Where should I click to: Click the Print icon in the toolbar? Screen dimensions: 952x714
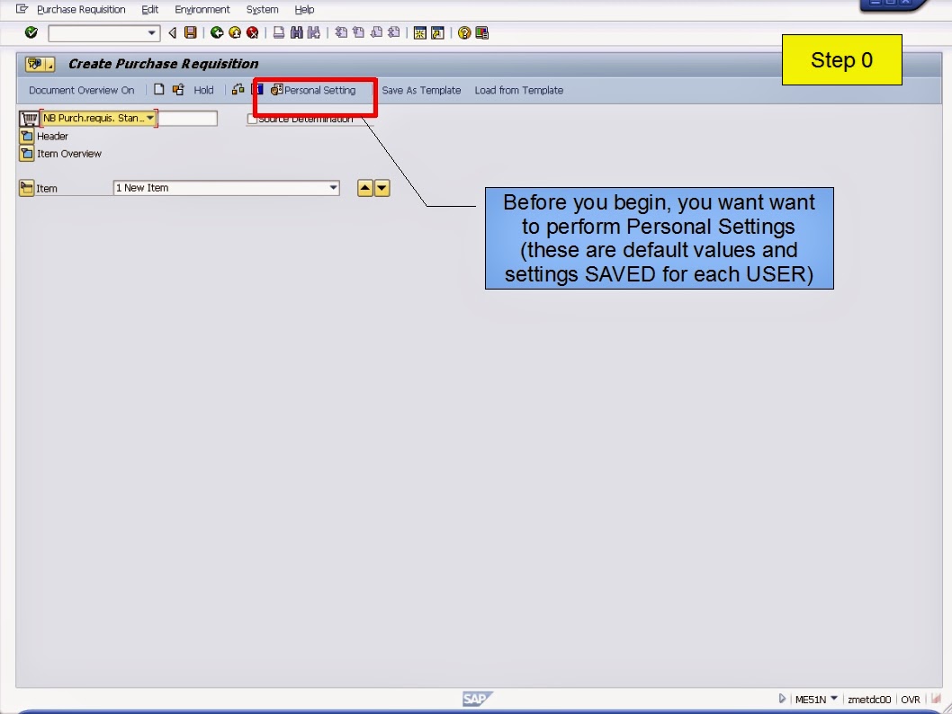coord(278,32)
